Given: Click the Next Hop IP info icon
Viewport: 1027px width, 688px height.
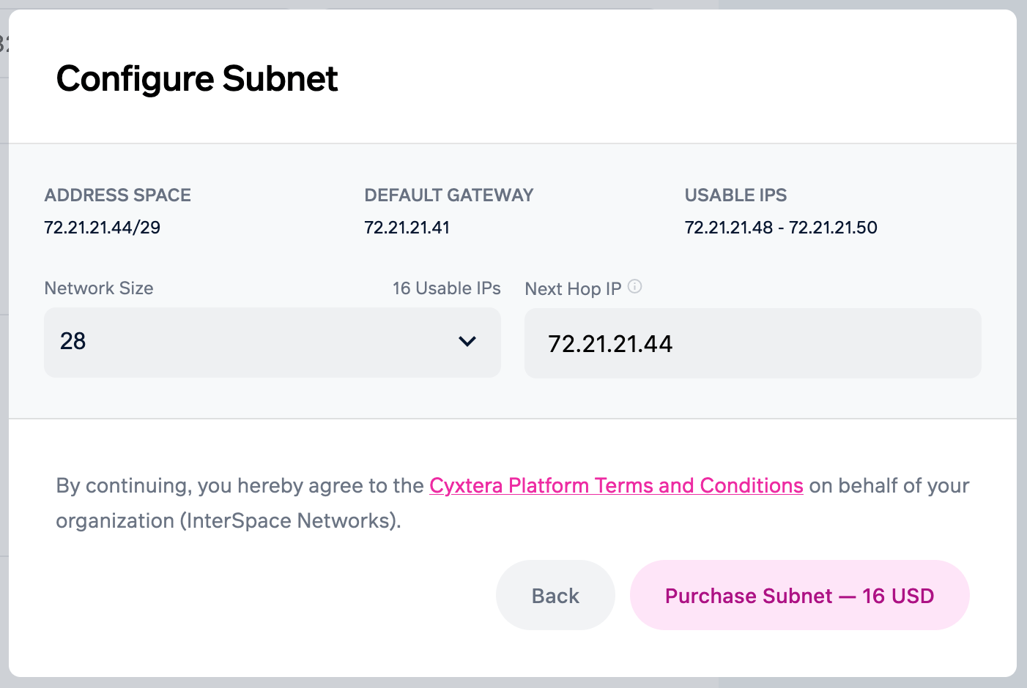Looking at the screenshot, I should 635,287.
